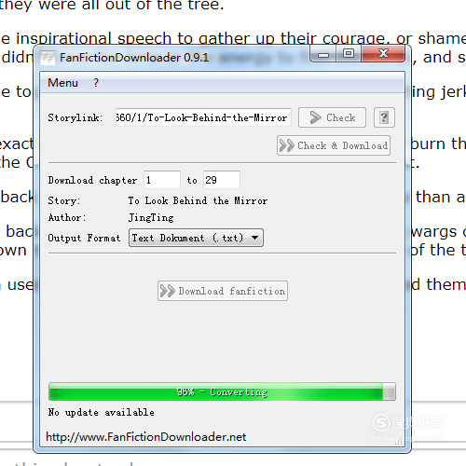Click the 96% Converting progress bar
Image resolution: width=466 pixels, height=466 pixels.
point(222,391)
